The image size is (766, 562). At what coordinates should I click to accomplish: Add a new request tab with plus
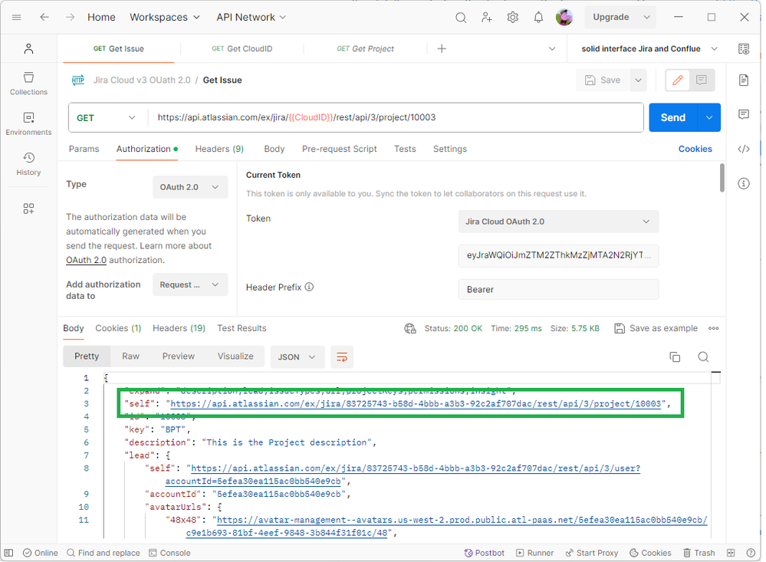coord(442,48)
